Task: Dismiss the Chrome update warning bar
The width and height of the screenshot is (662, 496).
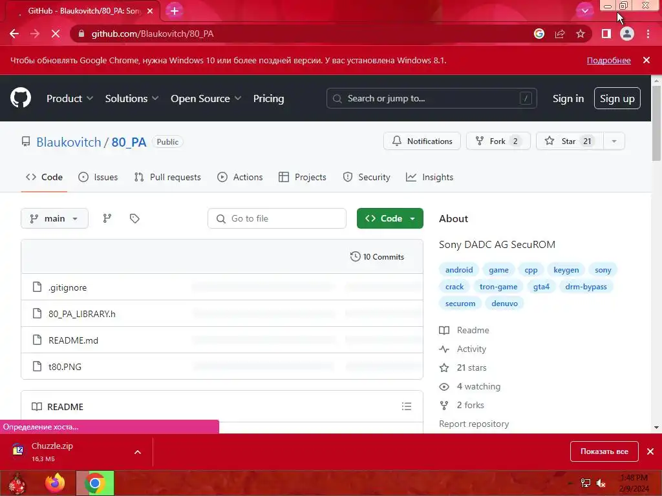Action: [x=646, y=60]
